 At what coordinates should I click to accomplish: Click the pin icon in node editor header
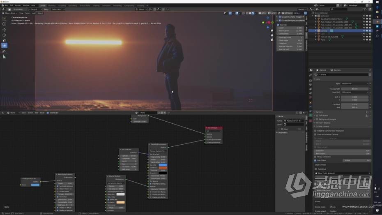click(168, 113)
